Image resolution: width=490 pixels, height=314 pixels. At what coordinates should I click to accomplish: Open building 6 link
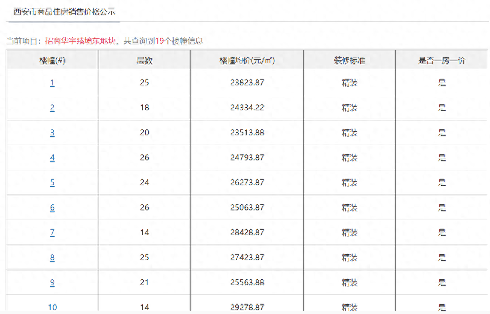(x=52, y=208)
